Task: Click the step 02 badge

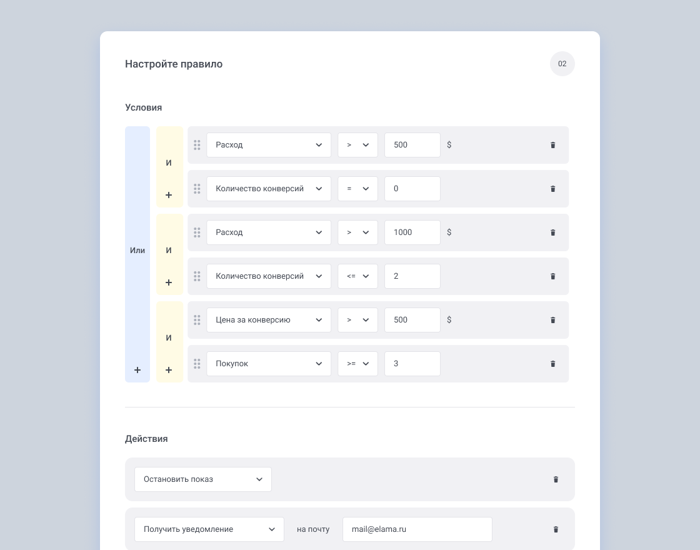Action: 562,64
